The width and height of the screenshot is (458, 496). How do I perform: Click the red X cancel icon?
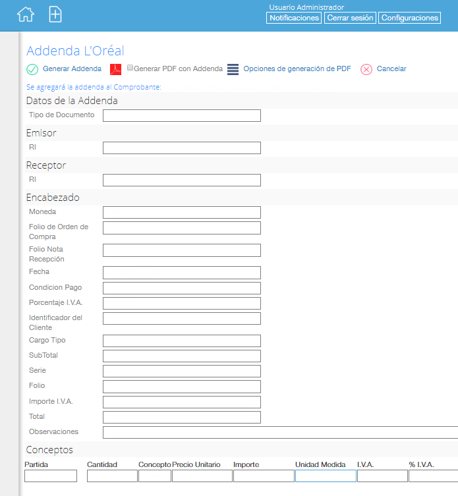tap(366, 69)
